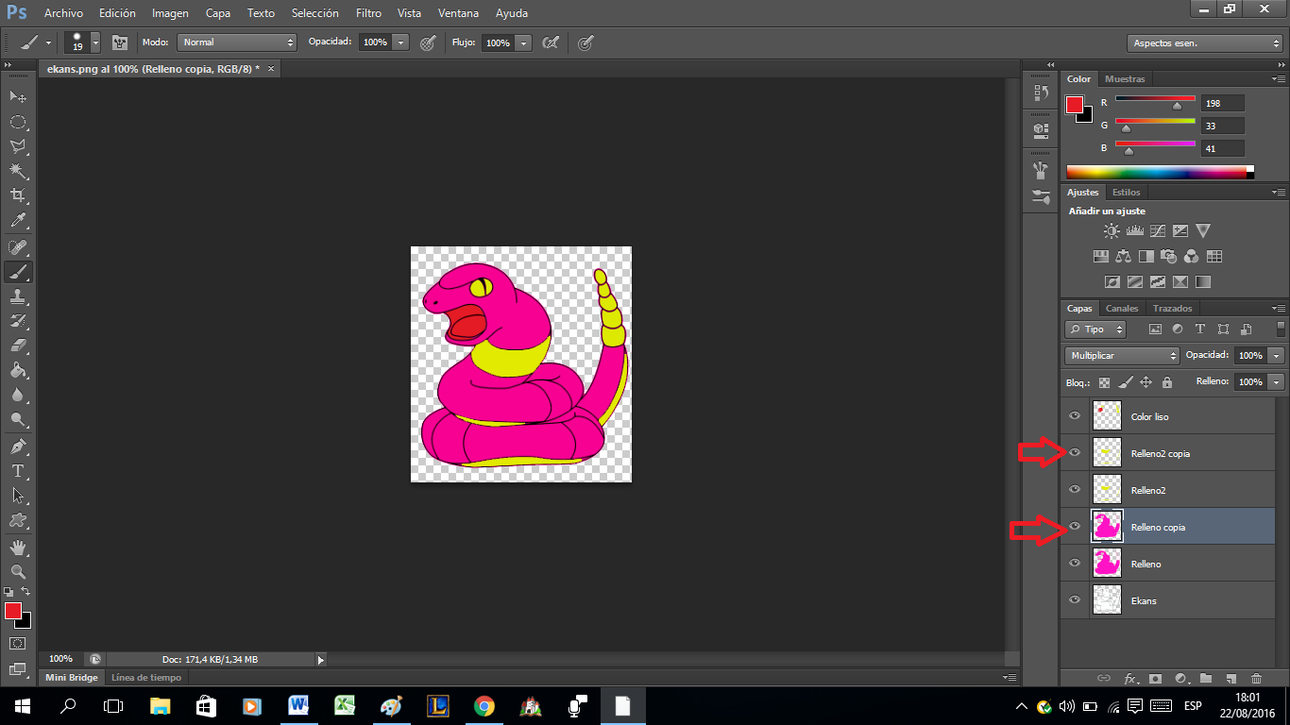Open layer Opacidad dropdown arrow
The width and height of the screenshot is (1290, 725).
[x=1277, y=356]
